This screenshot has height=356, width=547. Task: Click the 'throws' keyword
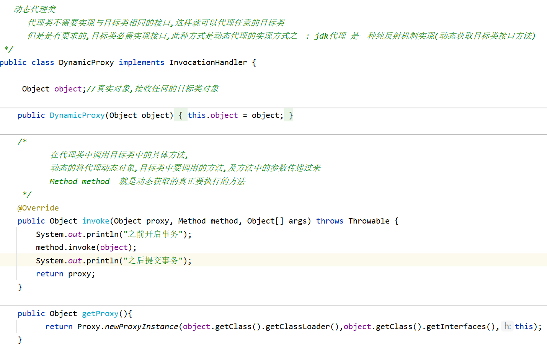pyautogui.click(x=330, y=221)
